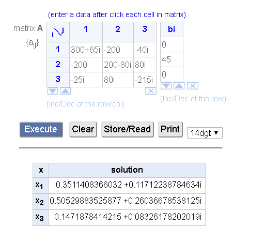Click the down arrow icon under the bi column

point(166,86)
